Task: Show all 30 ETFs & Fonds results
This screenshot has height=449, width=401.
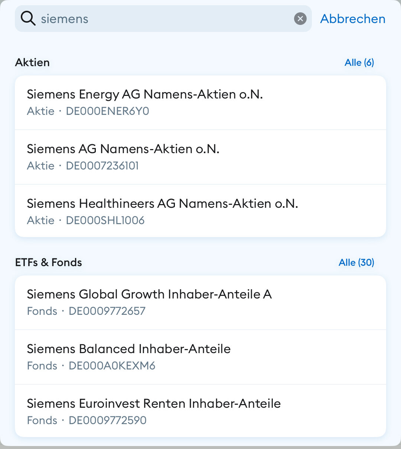Action: pos(356,262)
